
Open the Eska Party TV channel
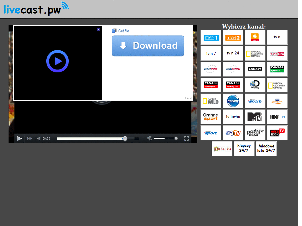pos(255,133)
